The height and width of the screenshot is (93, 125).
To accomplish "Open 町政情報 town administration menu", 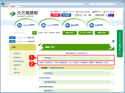I will coord(96,25).
